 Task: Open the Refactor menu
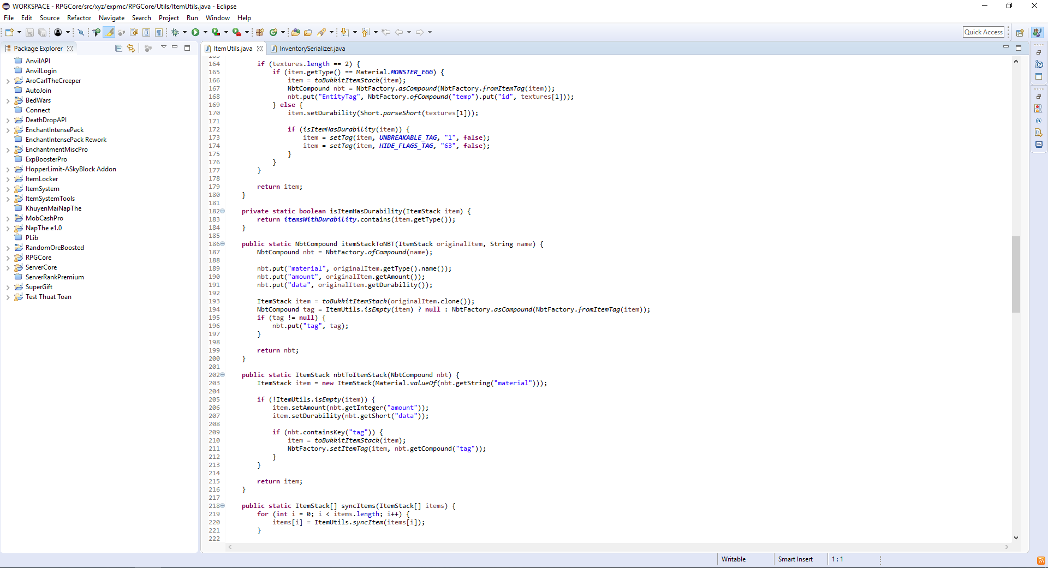click(79, 18)
